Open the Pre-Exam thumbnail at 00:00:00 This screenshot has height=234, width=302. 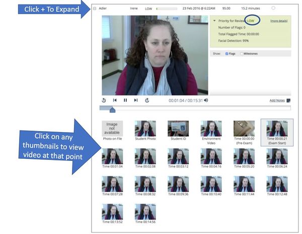coord(244,129)
